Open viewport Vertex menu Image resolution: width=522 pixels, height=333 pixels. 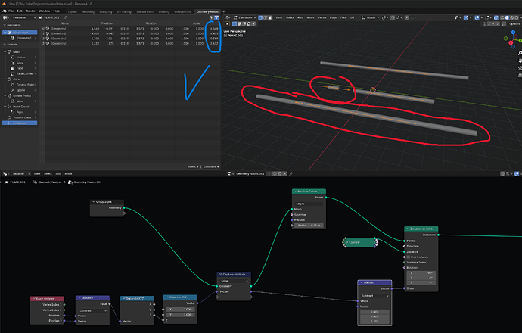322,17
